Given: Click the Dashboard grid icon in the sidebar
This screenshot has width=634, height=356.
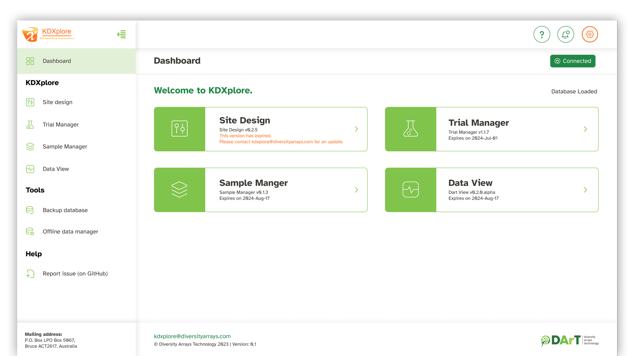Looking at the screenshot, I should pos(30,61).
